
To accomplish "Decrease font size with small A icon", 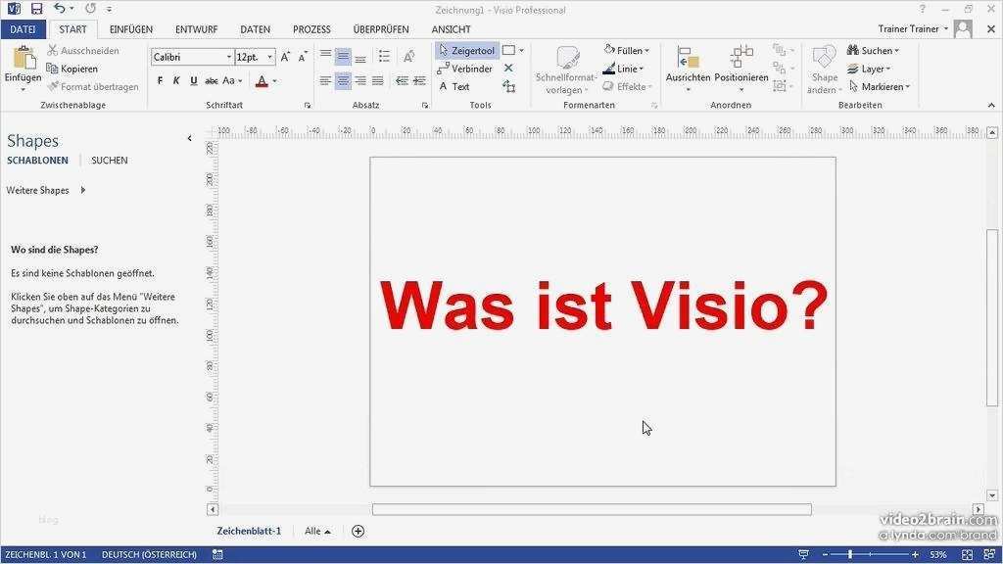I will point(303,57).
